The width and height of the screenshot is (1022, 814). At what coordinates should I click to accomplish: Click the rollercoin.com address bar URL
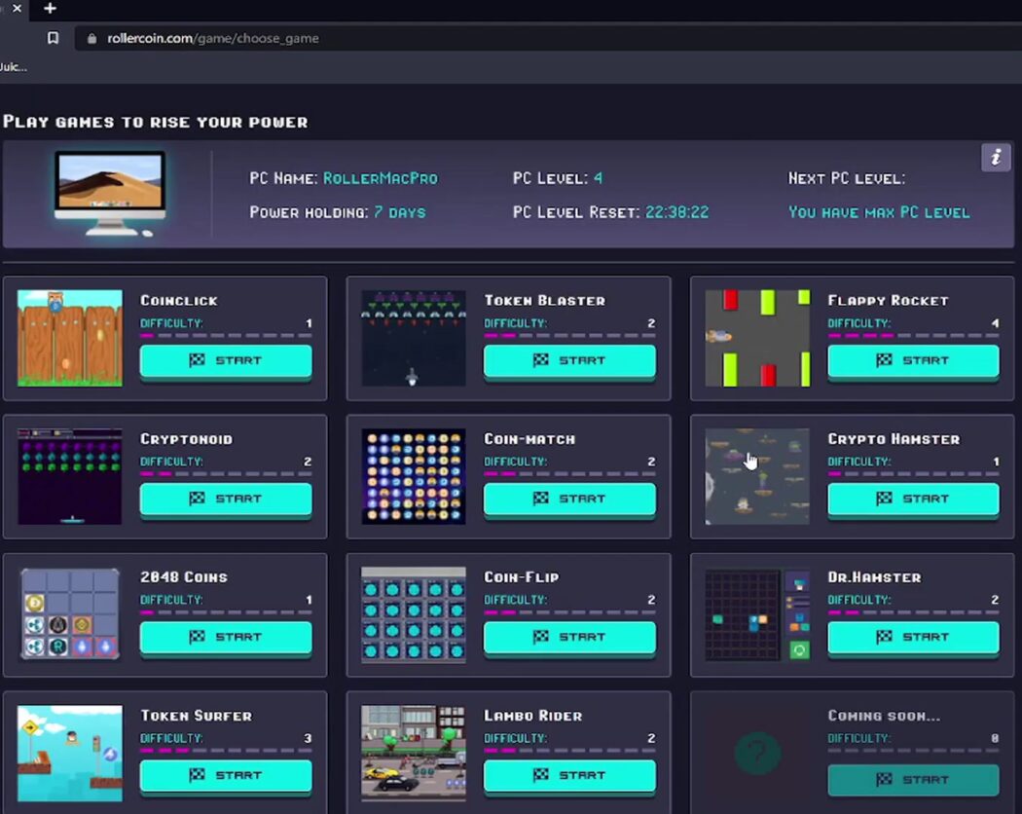coord(213,39)
